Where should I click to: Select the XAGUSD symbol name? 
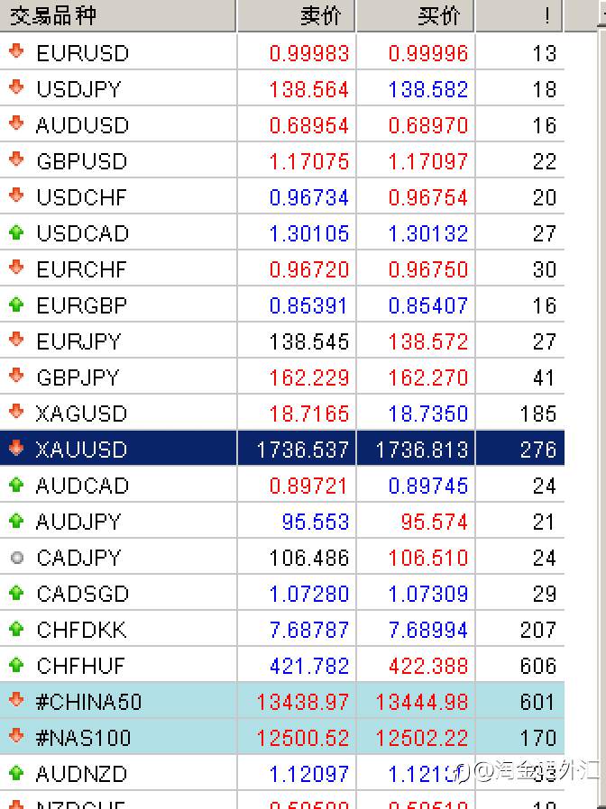click(x=81, y=414)
